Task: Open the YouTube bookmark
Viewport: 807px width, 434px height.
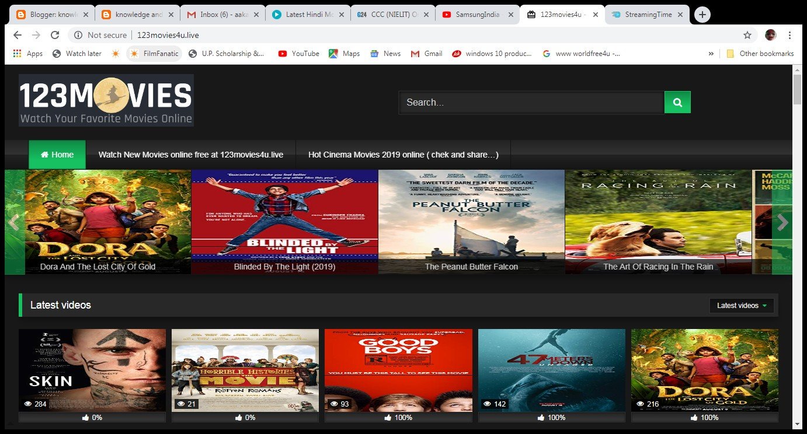Action: (x=298, y=53)
